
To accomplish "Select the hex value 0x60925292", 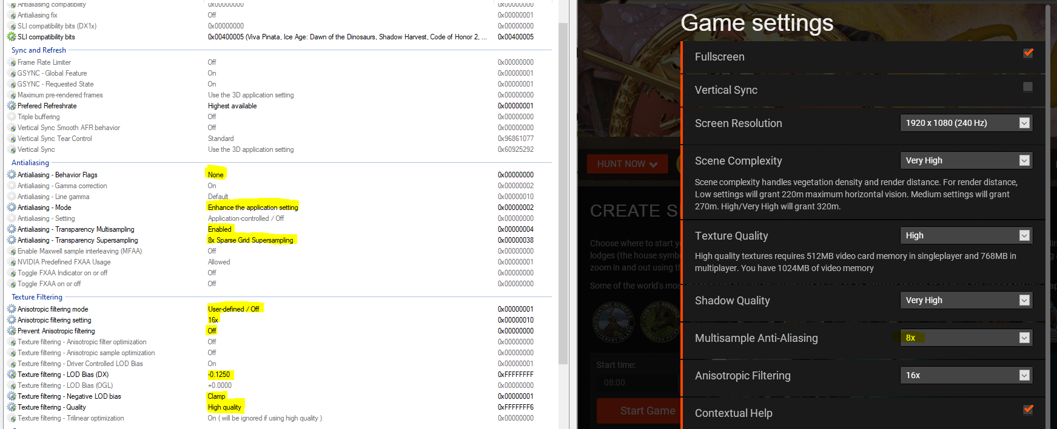I will (x=516, y=149).
